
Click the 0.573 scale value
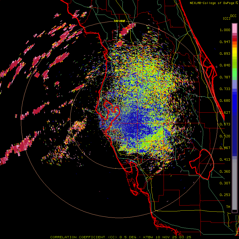(225, 124)
